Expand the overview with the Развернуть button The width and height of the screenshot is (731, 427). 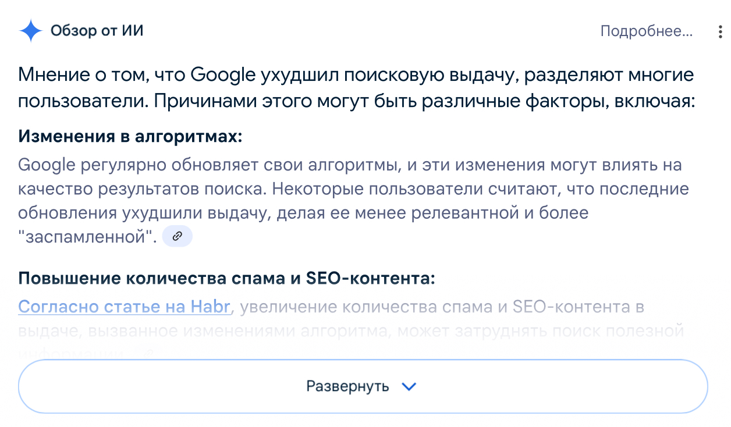[x=348, y=386]
